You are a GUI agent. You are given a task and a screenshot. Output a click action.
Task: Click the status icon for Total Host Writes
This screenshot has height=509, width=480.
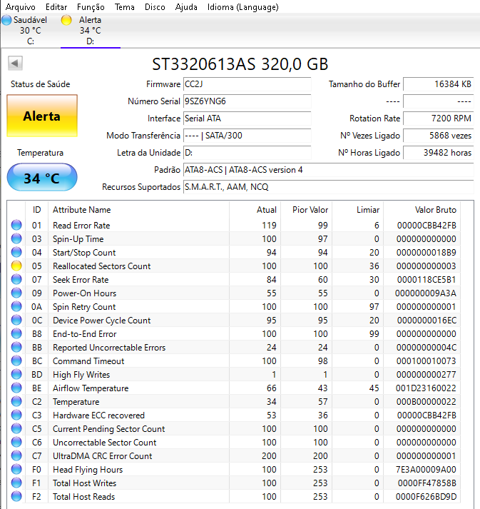[x=16, y=483]
